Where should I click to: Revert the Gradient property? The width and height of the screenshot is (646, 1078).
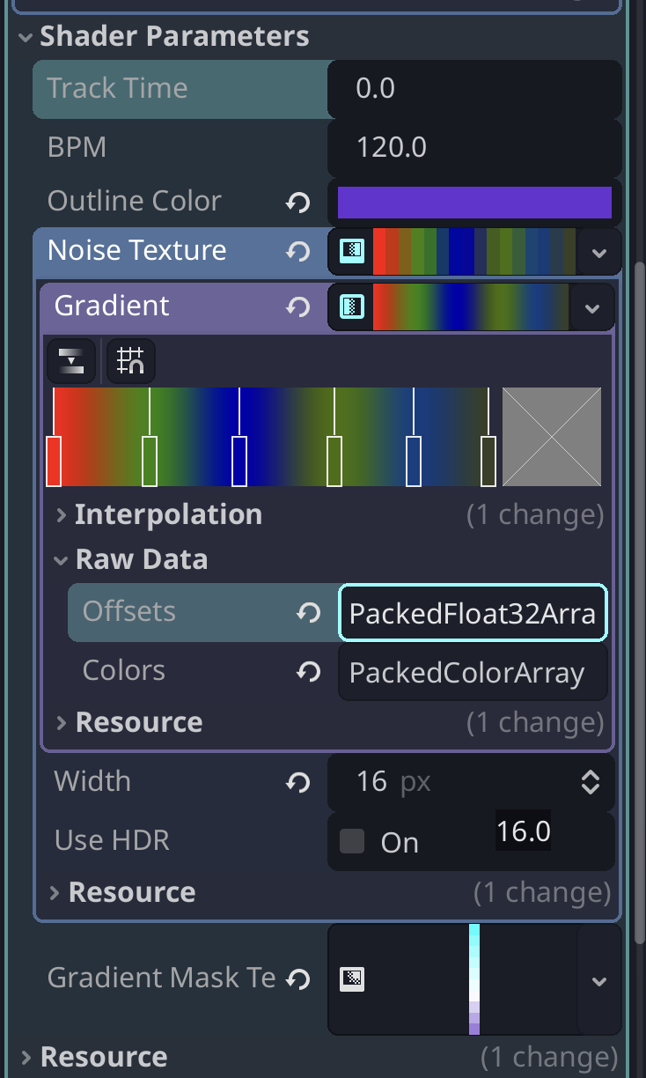(297, 306)
